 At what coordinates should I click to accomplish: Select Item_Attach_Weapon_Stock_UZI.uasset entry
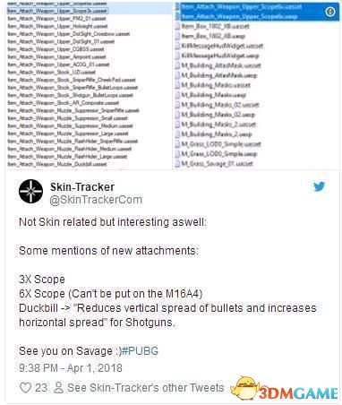[x=51, y=72]
